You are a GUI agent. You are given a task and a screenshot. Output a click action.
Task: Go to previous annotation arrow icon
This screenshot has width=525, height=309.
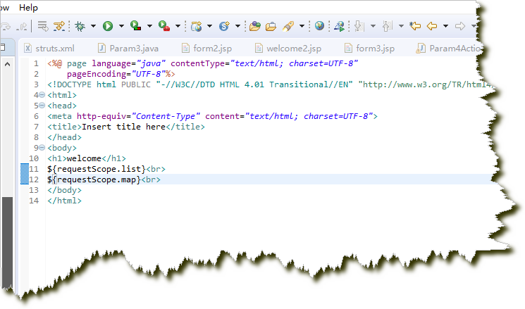point(387,26)
